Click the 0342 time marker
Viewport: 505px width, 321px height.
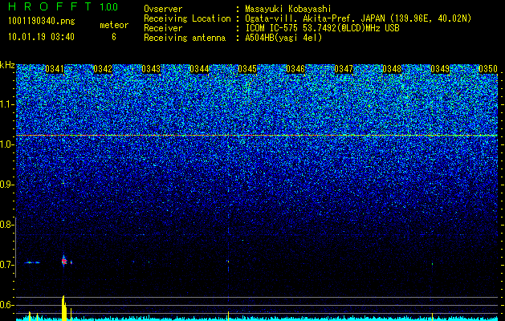(103, 69)
